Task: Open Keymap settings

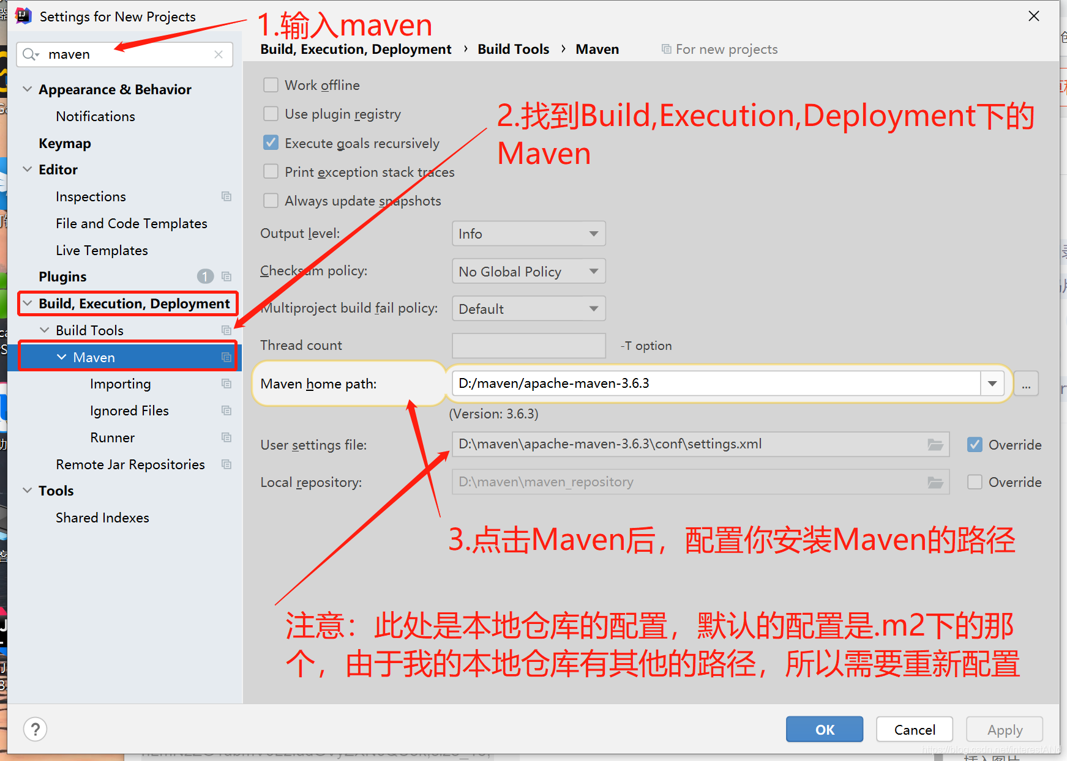Action: click(65, 143)
